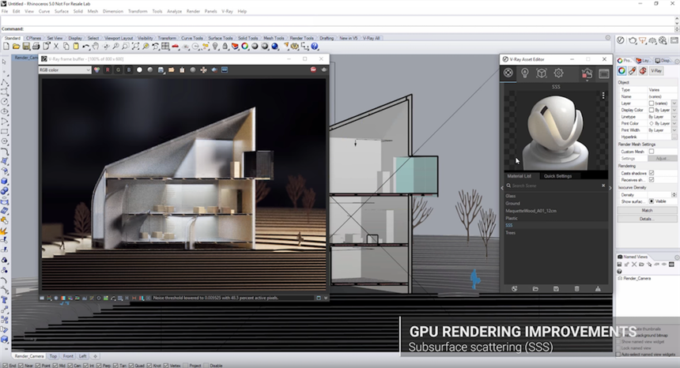Click the Print icon in Standard toolbar
This screenshot has height=368, width=680.
click(x=35, y=47)
